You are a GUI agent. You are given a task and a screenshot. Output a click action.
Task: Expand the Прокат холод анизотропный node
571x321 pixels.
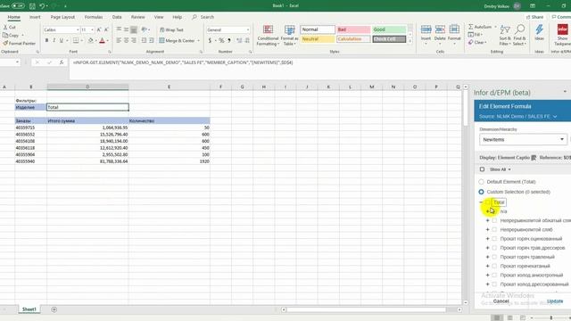488,276
